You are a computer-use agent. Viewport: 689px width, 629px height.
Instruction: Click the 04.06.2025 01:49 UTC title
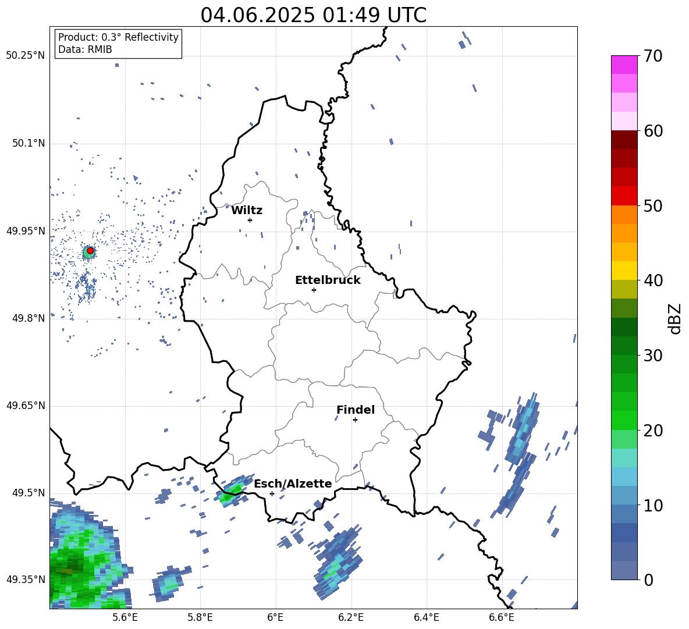coord(313,15)
